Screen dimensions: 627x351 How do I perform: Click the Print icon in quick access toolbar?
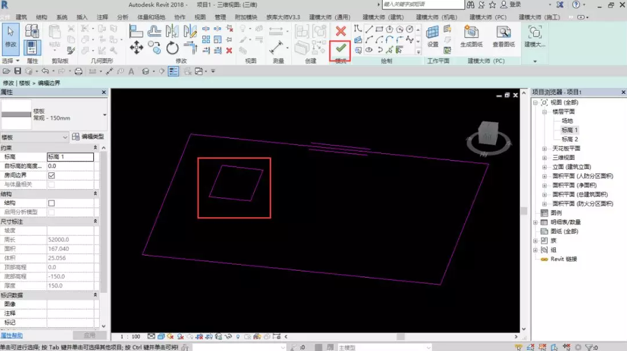point(78,71)
